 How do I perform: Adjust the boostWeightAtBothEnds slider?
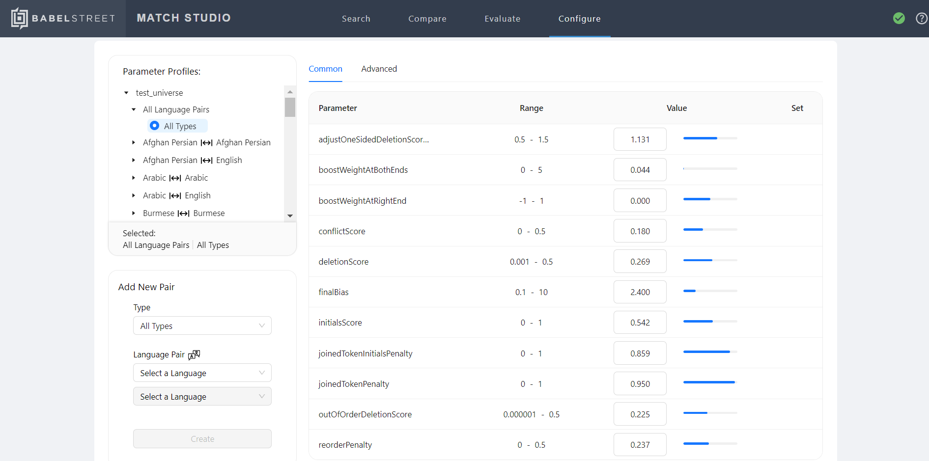coord(710,169)
